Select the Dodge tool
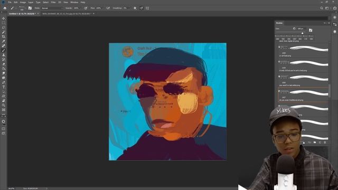This screenshot has height=190, width=338. (4, 78)
